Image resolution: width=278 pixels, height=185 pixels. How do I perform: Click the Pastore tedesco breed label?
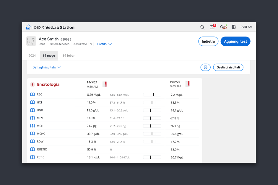[x=59, y=44]
